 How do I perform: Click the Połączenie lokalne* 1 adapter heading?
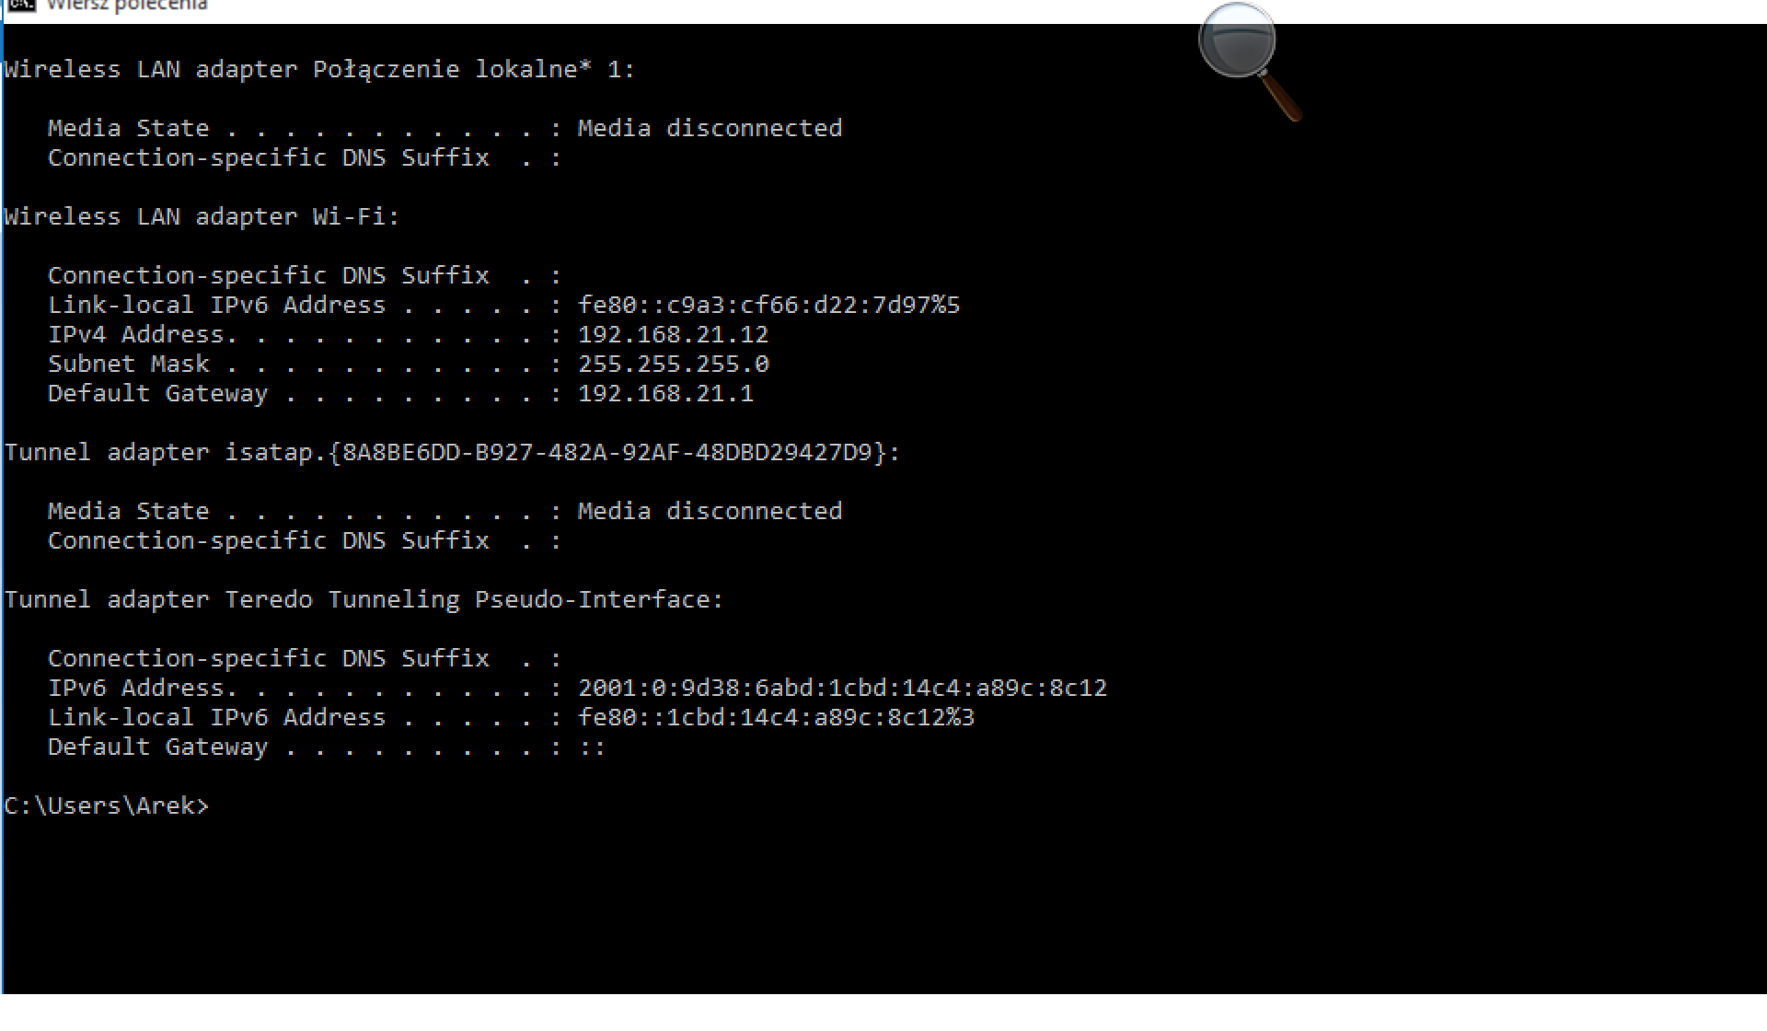[x=319, y=69]
